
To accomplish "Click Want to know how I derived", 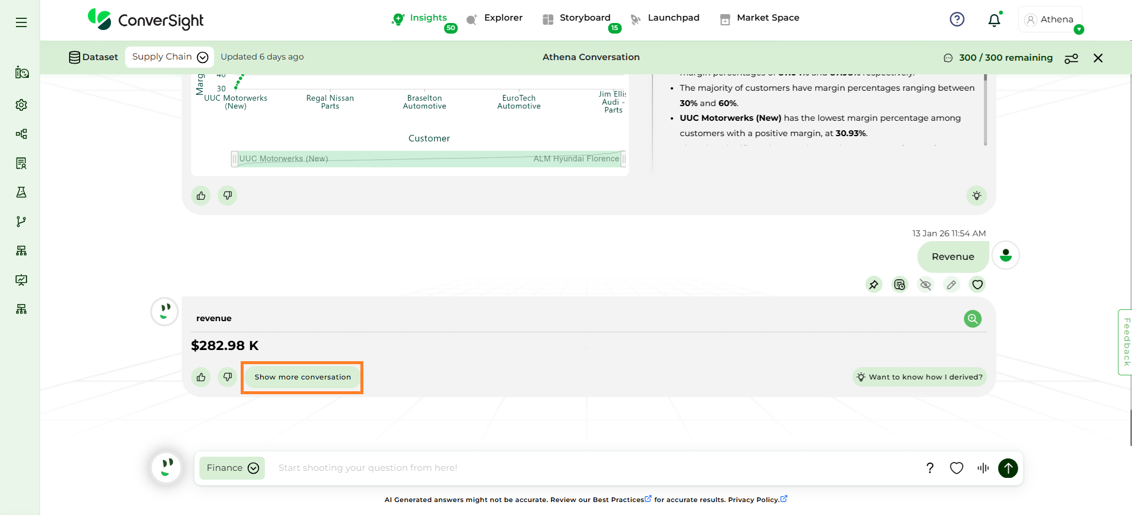I will (x=920, y=377).
